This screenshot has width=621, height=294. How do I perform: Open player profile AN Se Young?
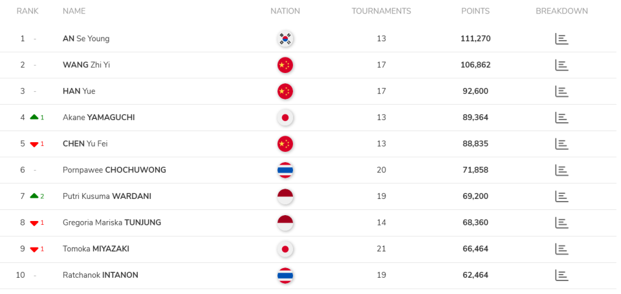click(86, 39)
